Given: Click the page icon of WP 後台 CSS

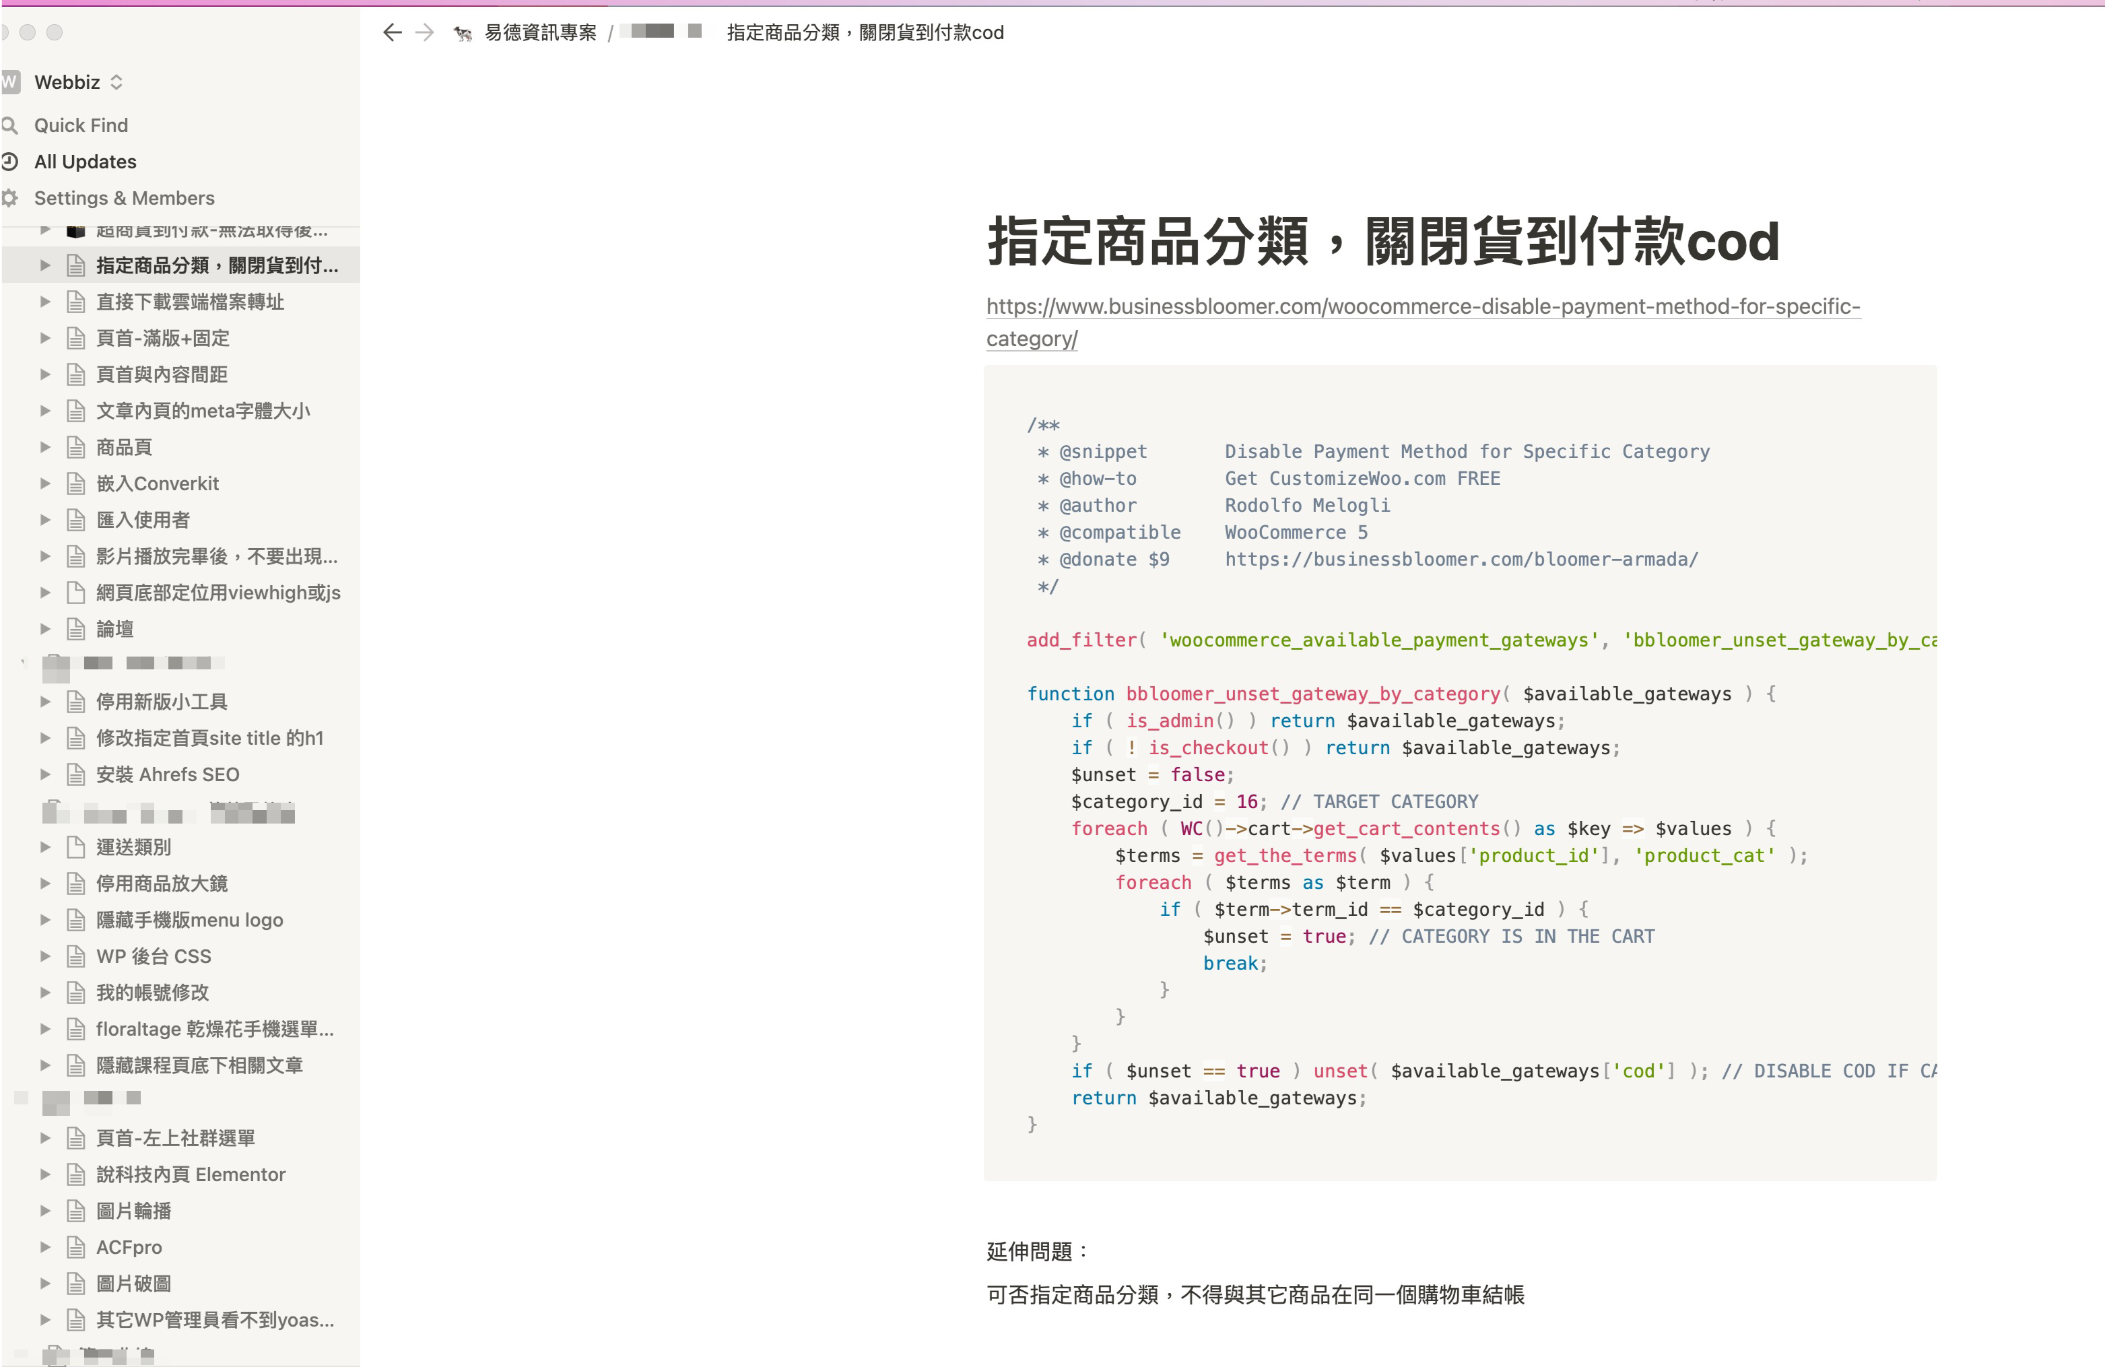Looking at the screenshot, I should point(76,956).
